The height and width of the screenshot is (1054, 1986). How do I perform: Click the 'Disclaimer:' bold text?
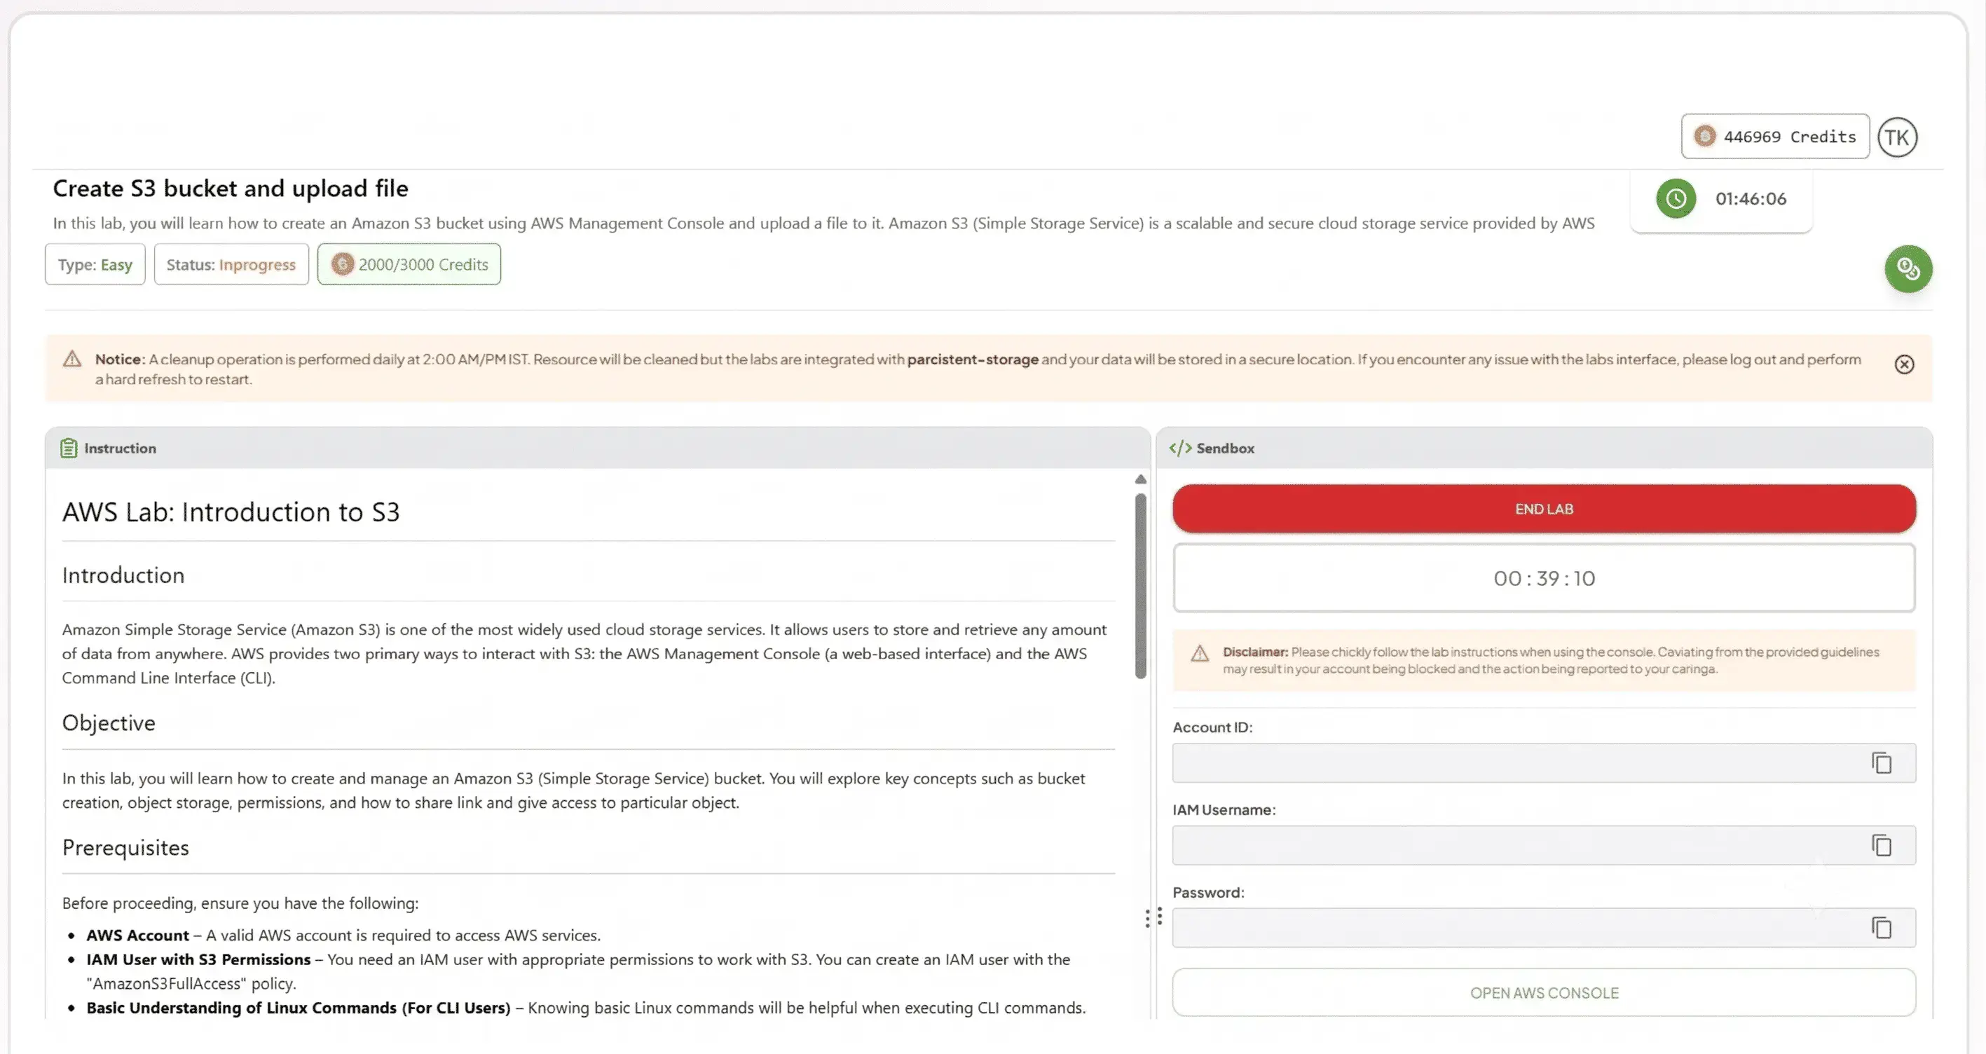point(1255,652)
